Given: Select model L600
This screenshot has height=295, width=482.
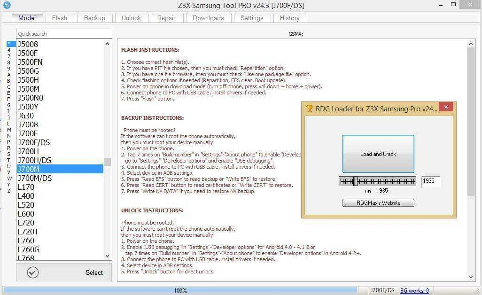Looking at the screenshot, I should tap(60, 214).
